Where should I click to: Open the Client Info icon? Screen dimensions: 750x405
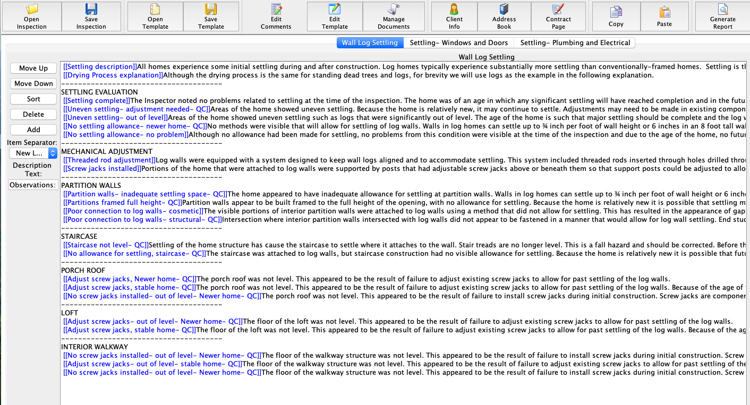click(x=454, y=10)
